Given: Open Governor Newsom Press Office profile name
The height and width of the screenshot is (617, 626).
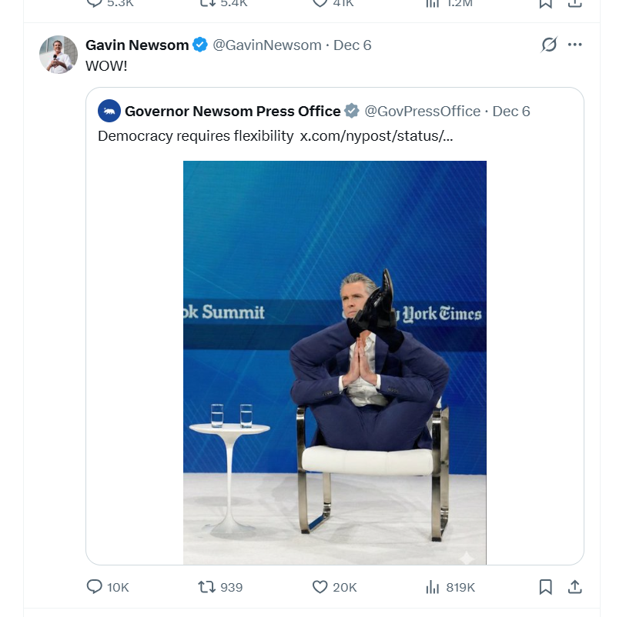Looking at the screenshot, I should click(x=233, y=111).
